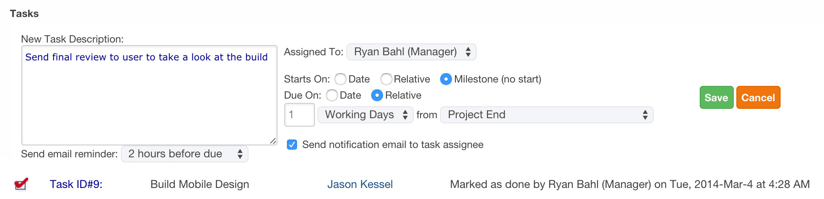This screenshot has height=199, width=824.
Task: Click the resize grip of the description textarea
Action: coord(273,141)
